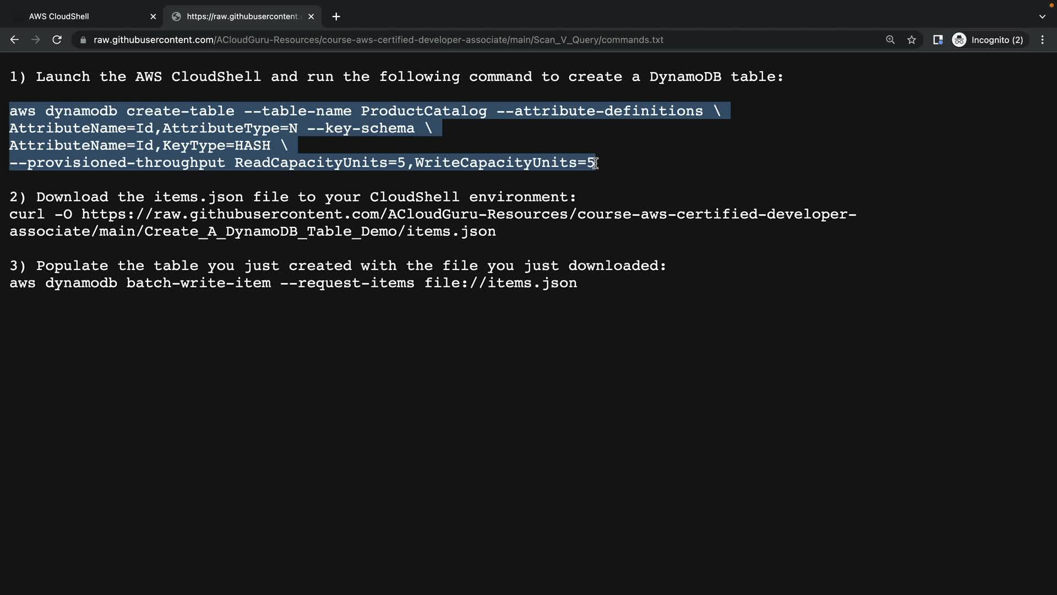The height and width of the screenshot is (595, 1057).
Task: Open the browser side panel
Action: [938, 40]
